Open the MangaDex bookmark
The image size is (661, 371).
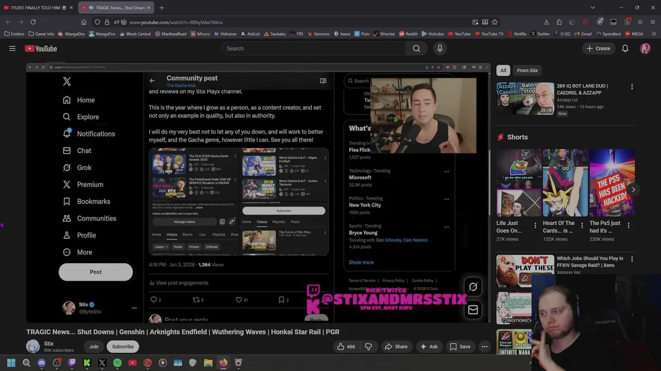point(72,34)
